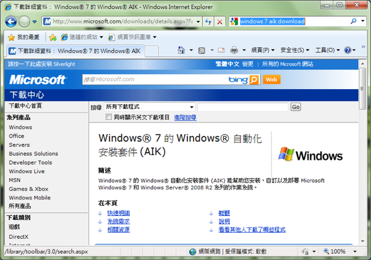
Task: Select the Windows 7 AIK download tab
Action: [75, 51]
